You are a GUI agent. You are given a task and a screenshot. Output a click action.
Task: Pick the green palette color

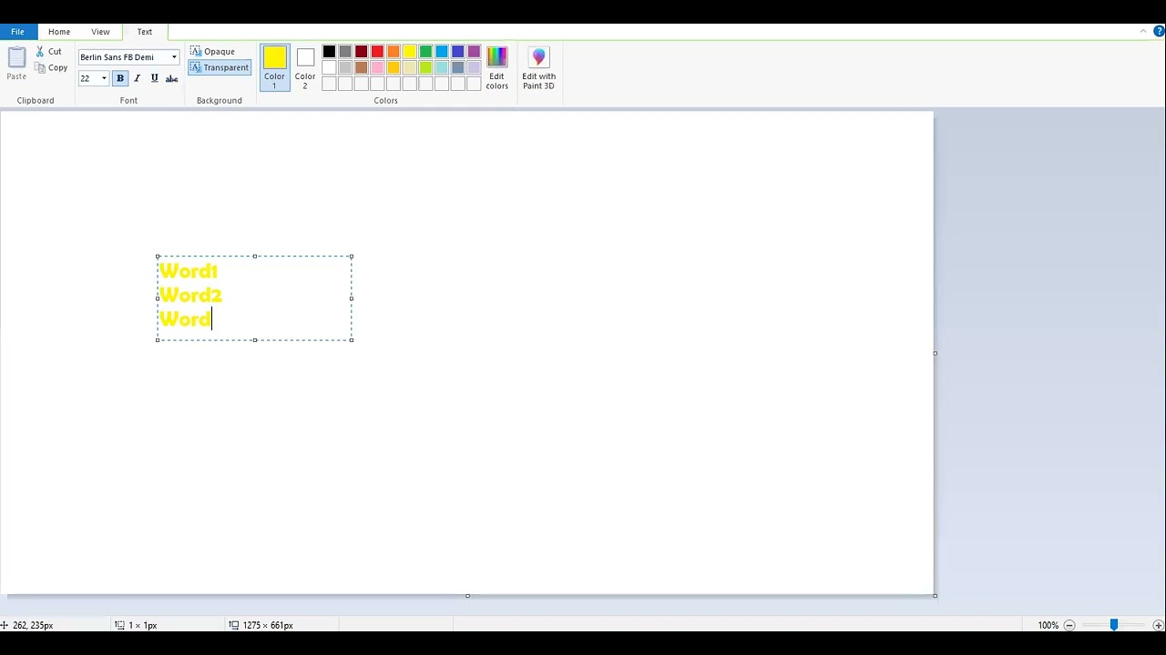[425, 52]
